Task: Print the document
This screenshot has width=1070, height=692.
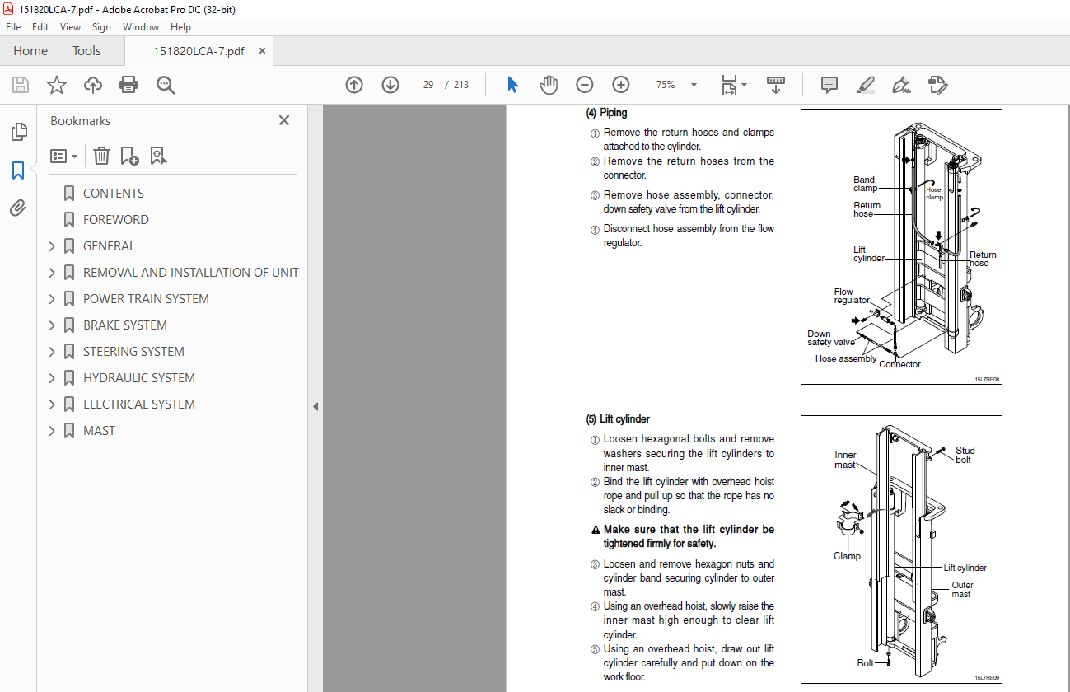Action: (x=128, y=85)
